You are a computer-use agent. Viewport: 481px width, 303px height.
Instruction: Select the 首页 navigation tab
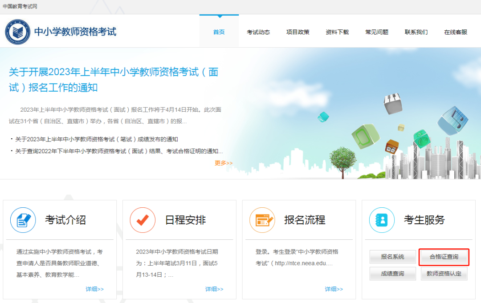coord(219,32)
